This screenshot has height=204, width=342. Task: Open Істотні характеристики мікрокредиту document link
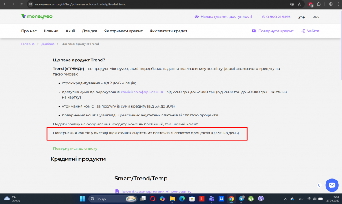point(156,192)
